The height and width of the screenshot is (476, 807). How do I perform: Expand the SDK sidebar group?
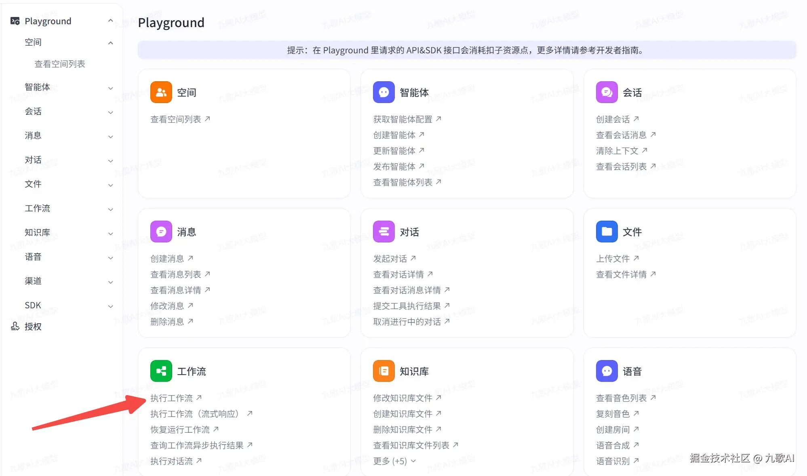pyautogui.click(x=110, y=306)
